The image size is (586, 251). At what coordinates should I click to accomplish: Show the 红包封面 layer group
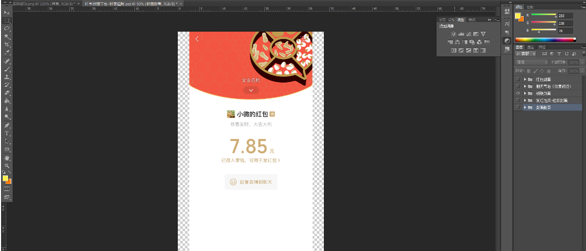click(517, 79)
